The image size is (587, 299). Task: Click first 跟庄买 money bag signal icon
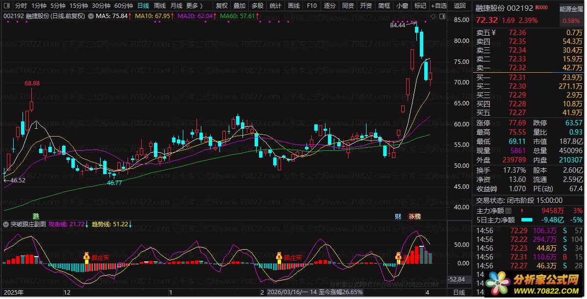[87, 257]
